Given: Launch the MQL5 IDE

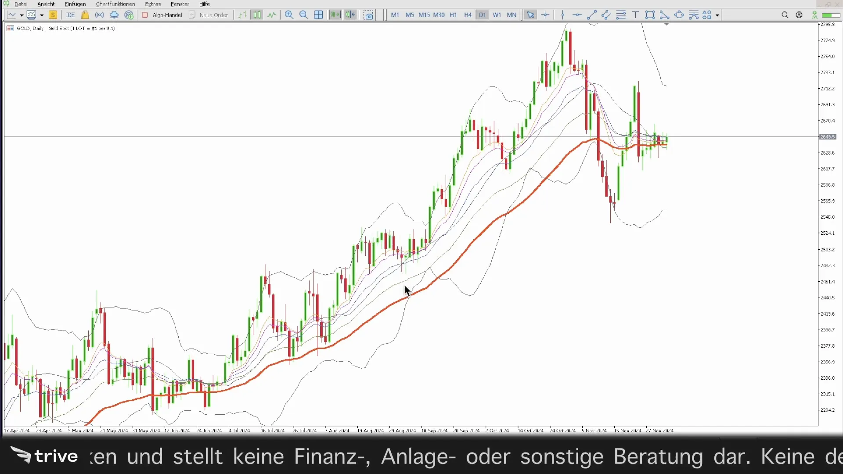Looking at the screenshot, I should tap(70, 14).
